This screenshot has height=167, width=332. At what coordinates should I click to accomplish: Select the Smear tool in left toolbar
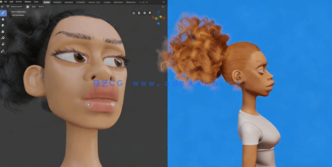tap(3, 25)
